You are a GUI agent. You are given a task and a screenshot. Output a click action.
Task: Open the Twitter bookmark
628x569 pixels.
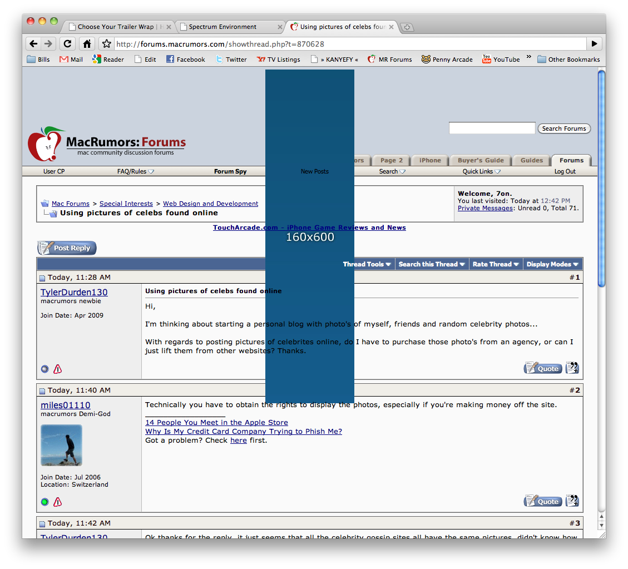tap(231, 60)
